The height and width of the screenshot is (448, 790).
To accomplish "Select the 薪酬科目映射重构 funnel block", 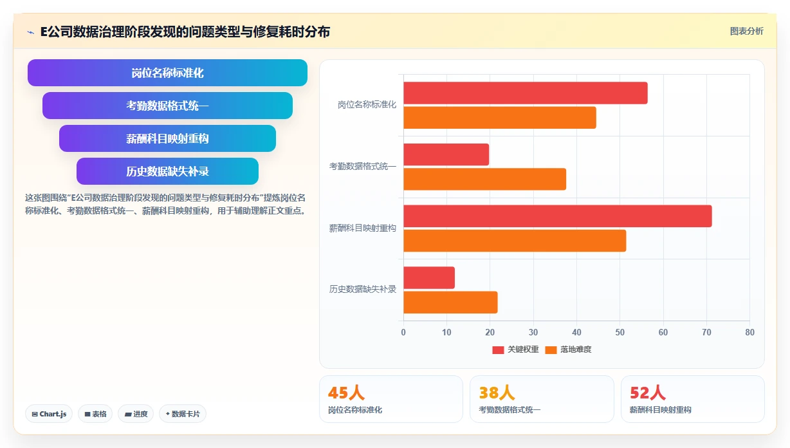I will click(x=167, y=138).
